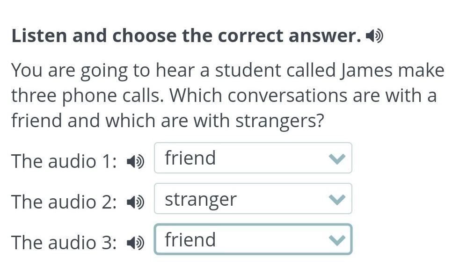Play the audio 2 speaker icon
Screen dimensions: 467x274
tap(136, 202)
